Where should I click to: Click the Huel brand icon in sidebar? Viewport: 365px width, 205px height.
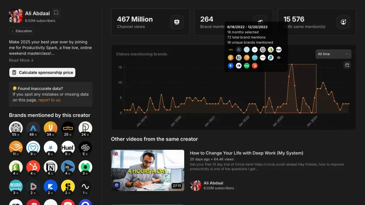tap(68, 148)
